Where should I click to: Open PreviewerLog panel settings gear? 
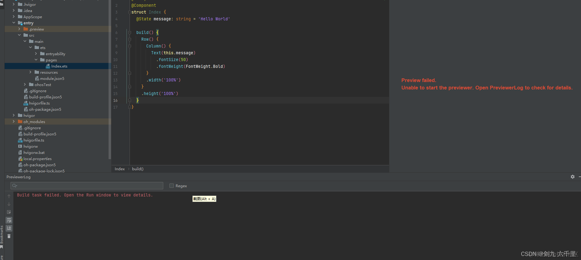(572, 177)
